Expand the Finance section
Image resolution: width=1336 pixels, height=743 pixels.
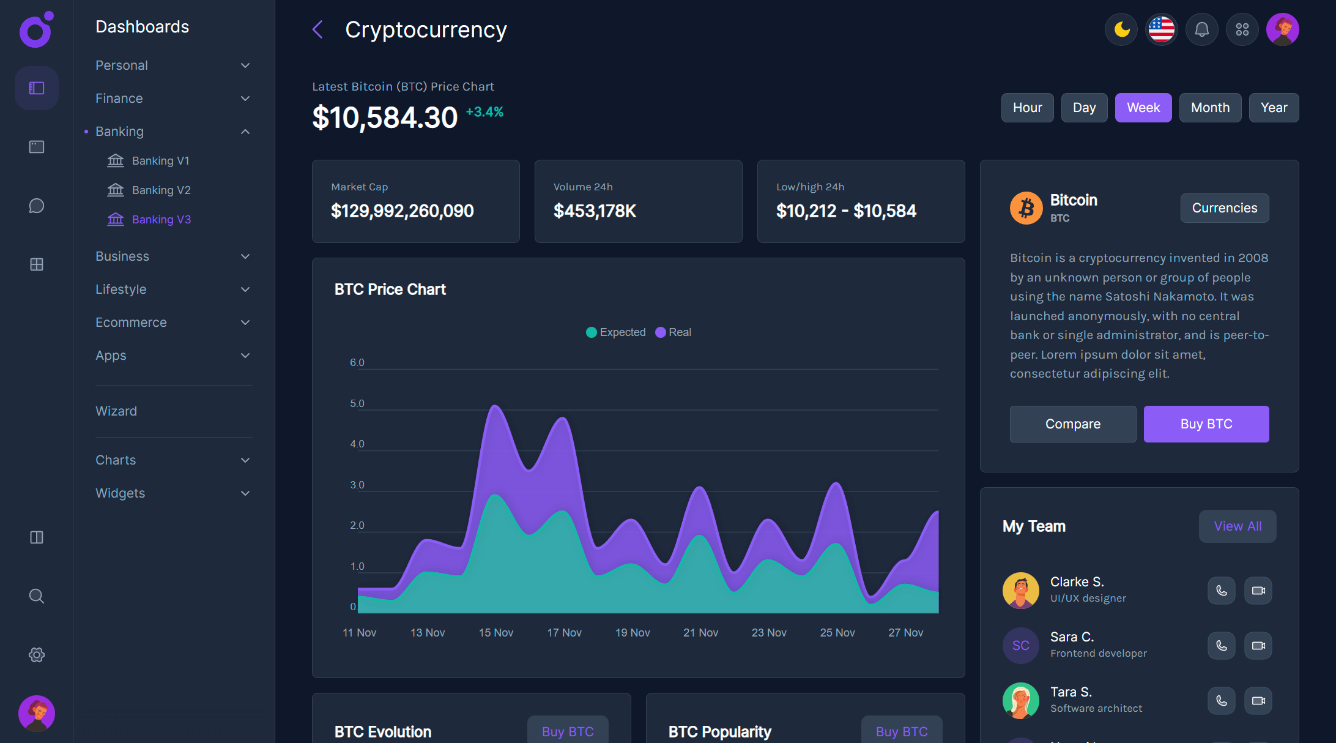pos(119,98)
